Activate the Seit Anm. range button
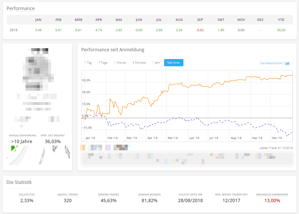The image size is (299, 214). [174, 63]
